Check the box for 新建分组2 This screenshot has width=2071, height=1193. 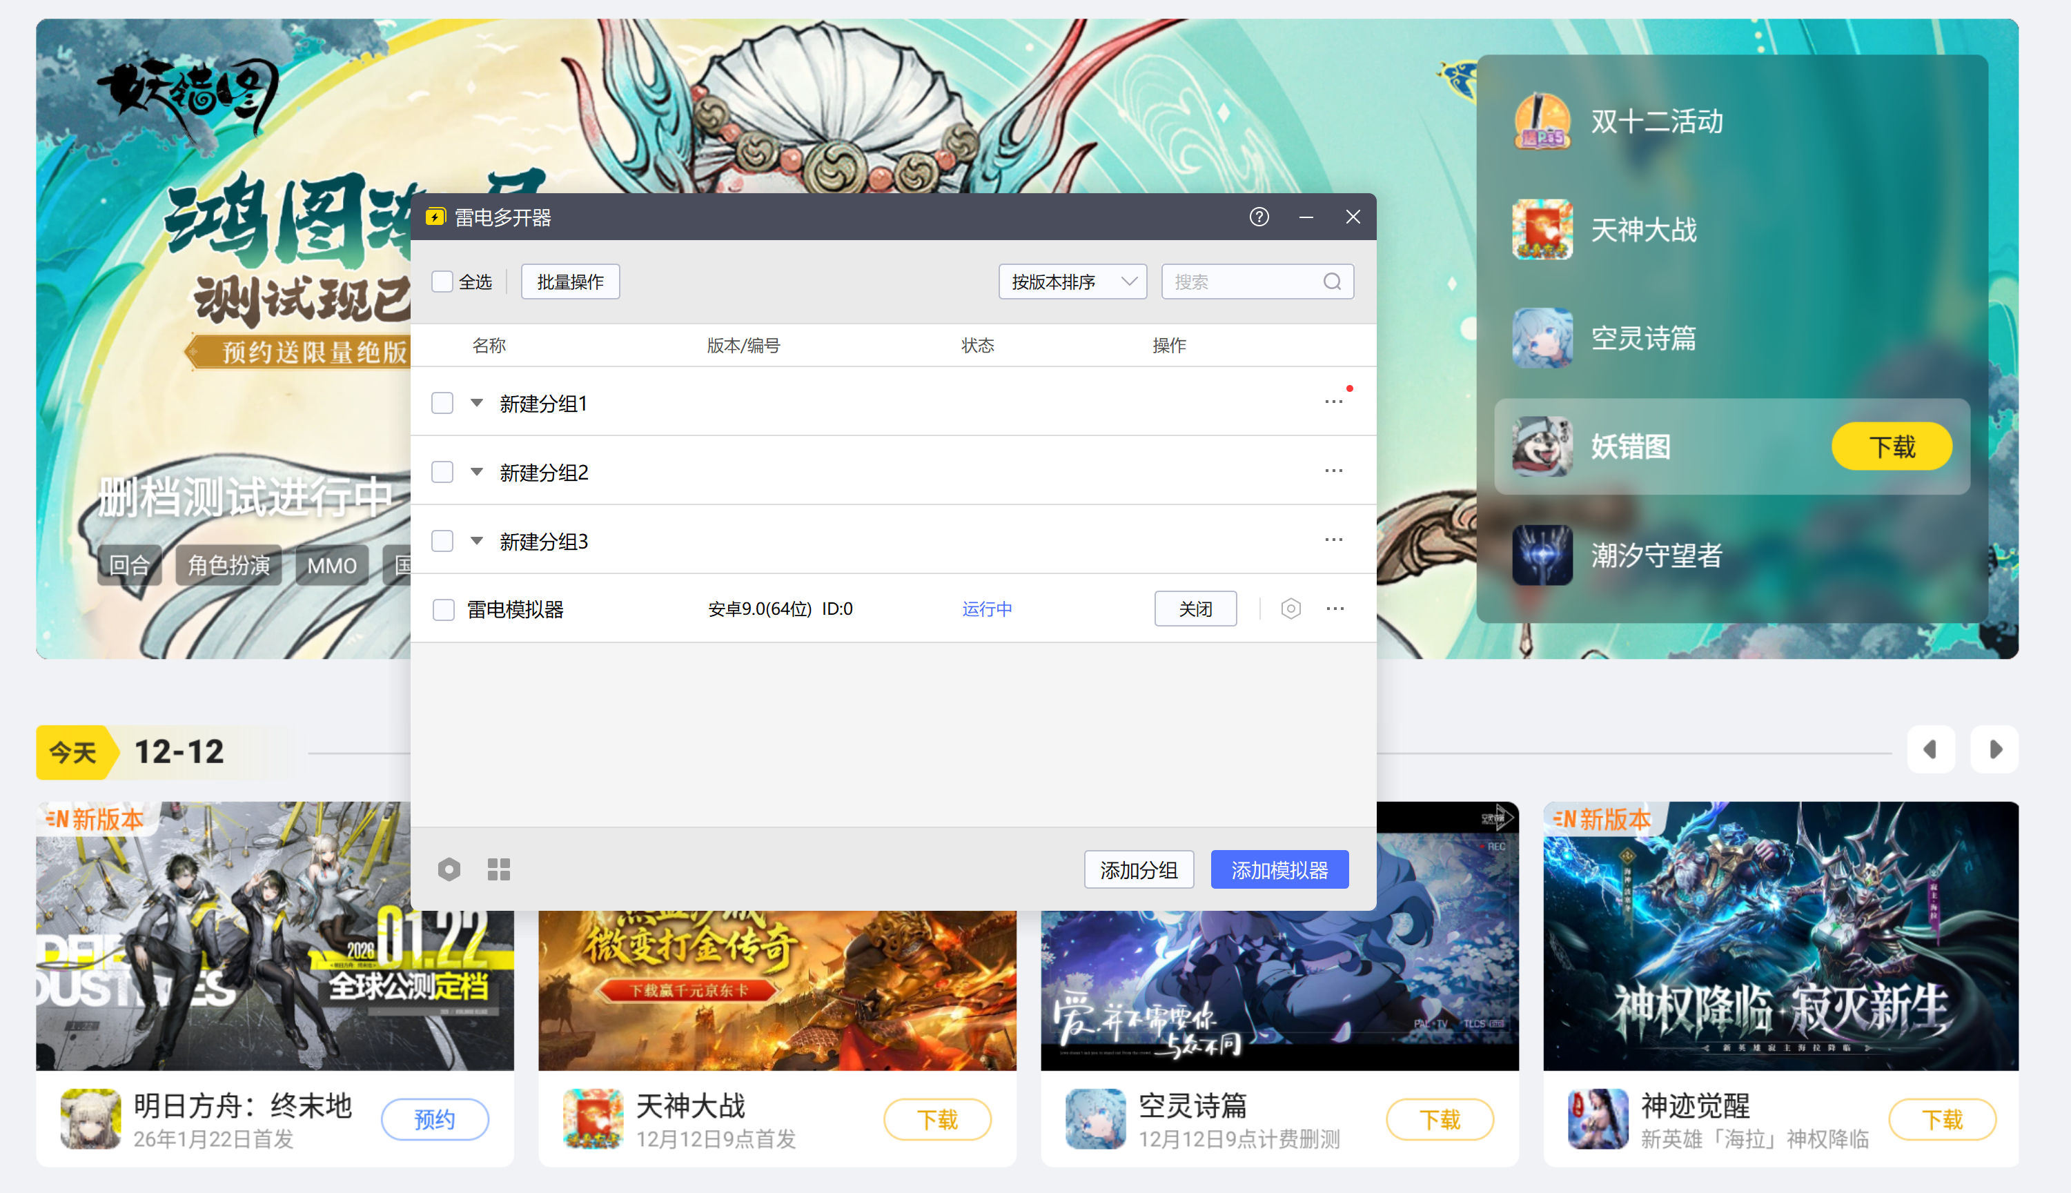point(442,472)
